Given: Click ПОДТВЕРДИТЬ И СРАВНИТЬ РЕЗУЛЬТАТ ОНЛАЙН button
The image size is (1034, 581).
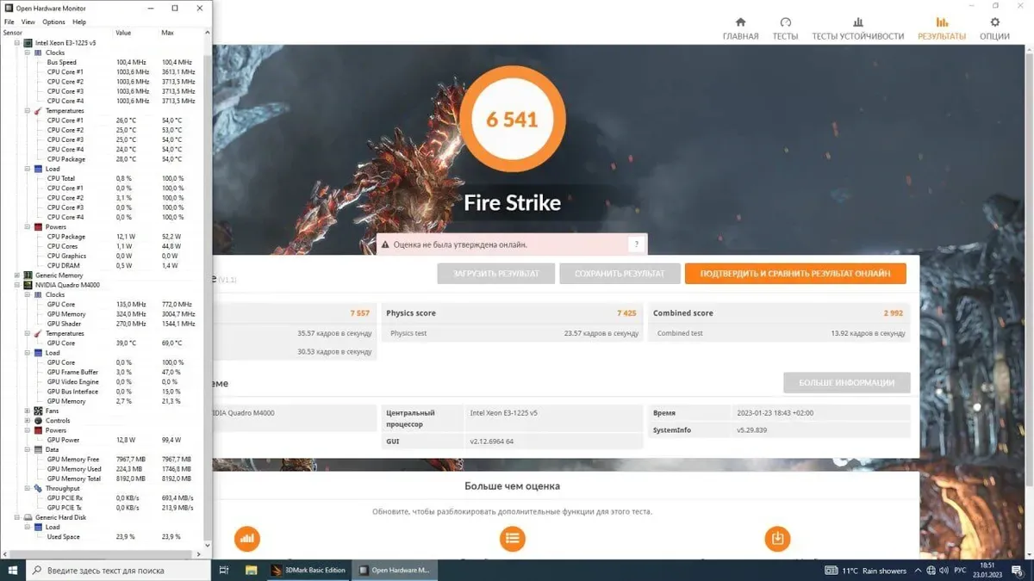Looking at the screenshot, I should point(794,274).
